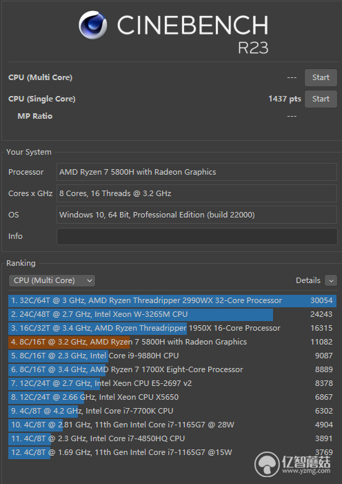Select the Threadripper 2990WX ranking entry
The width and height of the screenshot is (342, 484).
(172, 300)
